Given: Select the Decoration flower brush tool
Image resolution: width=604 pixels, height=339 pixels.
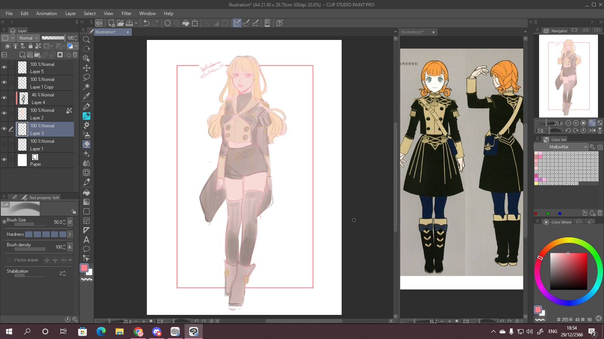Looking at the screenshot, I should (86, 125).
